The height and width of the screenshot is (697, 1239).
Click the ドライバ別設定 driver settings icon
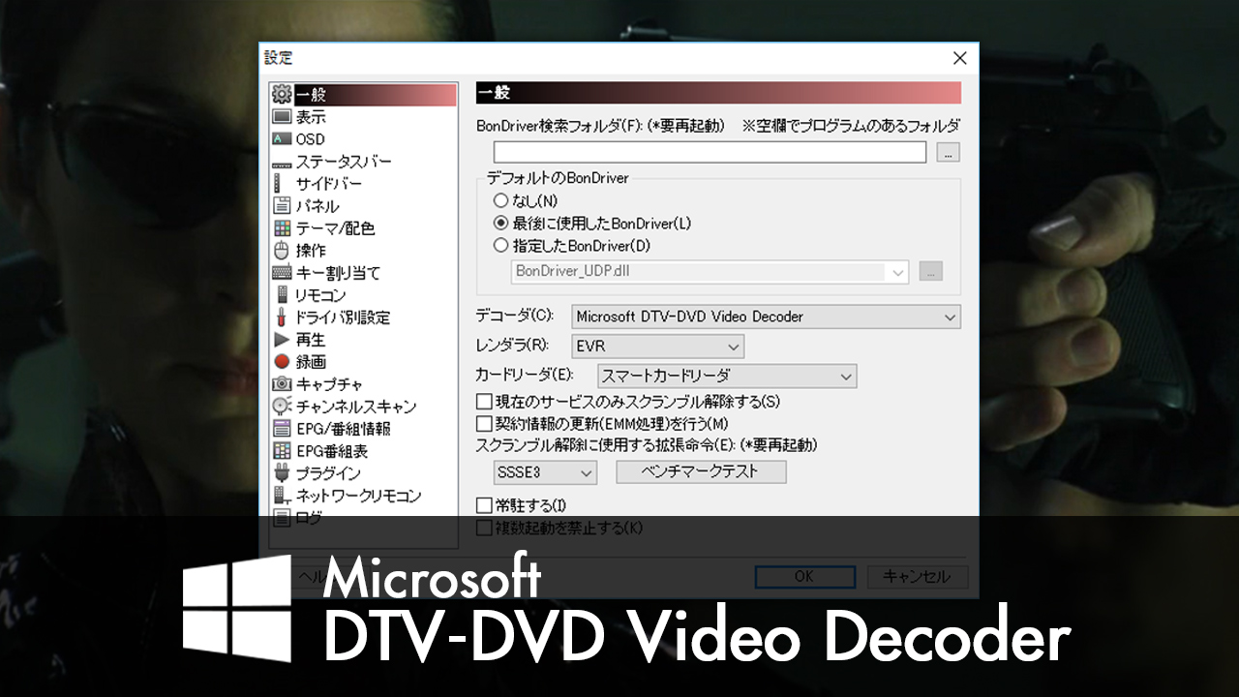point(282,318)
